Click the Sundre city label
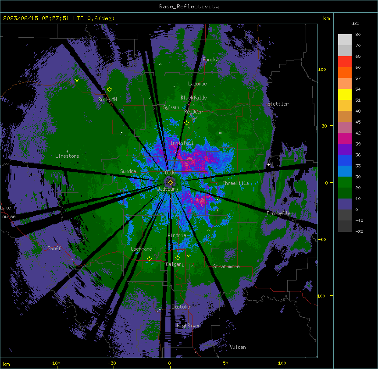The height and width of the screenshot is (369, 378). [128, 171]
